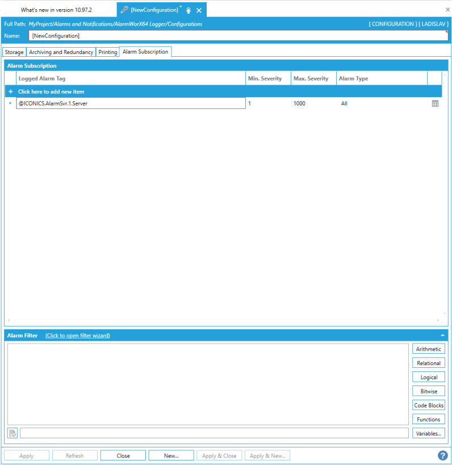The image size is (452, 465).
Task: Click to open filter wizard link
Action: [78, 336]
